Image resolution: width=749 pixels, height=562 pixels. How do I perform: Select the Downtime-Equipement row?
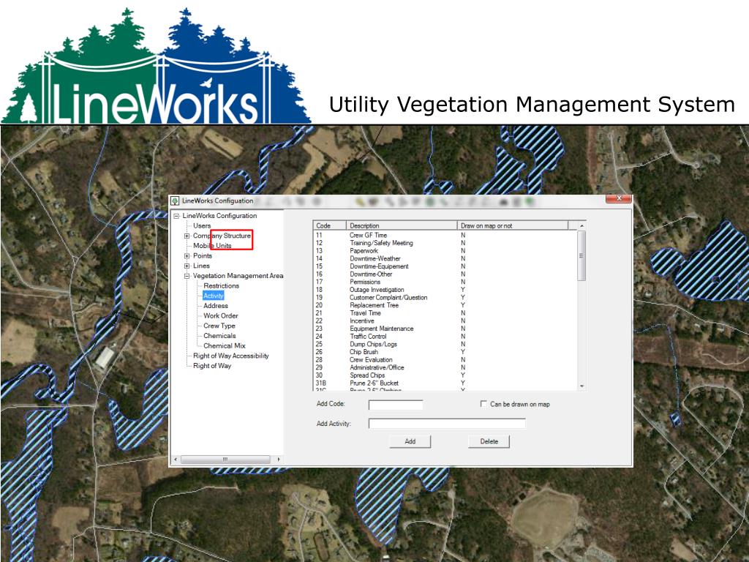445,266
